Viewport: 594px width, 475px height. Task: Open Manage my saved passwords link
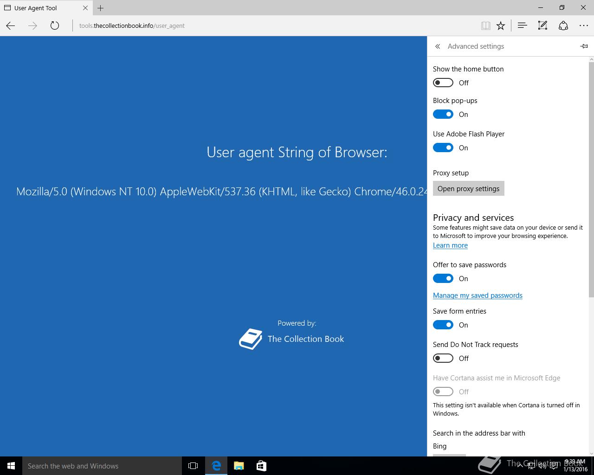[478, 295]
